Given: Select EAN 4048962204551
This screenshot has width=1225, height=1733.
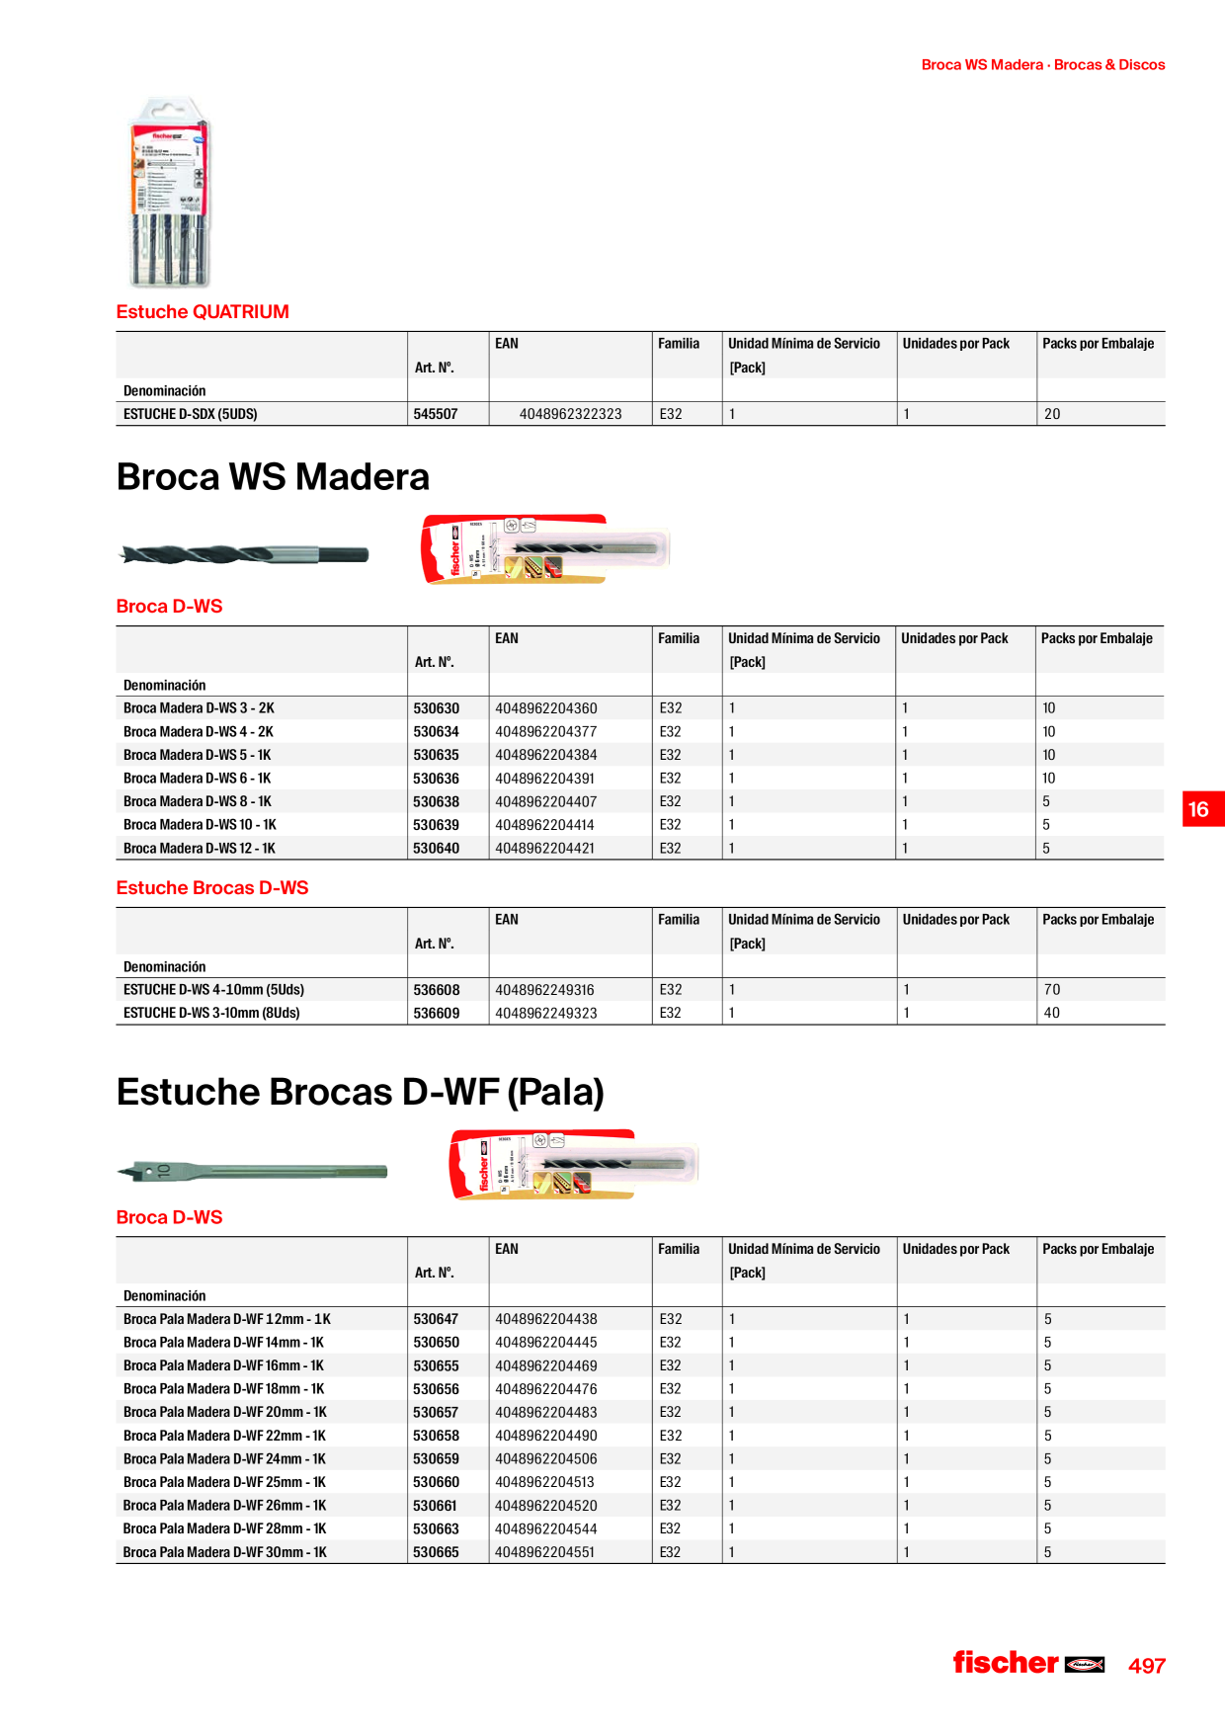Looking at the screenshot, I should [x=545, y=1552].
